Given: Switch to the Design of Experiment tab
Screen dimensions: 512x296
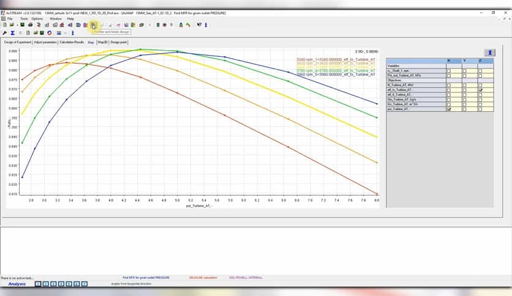Looking at the screenshot, I should point(18,42).
